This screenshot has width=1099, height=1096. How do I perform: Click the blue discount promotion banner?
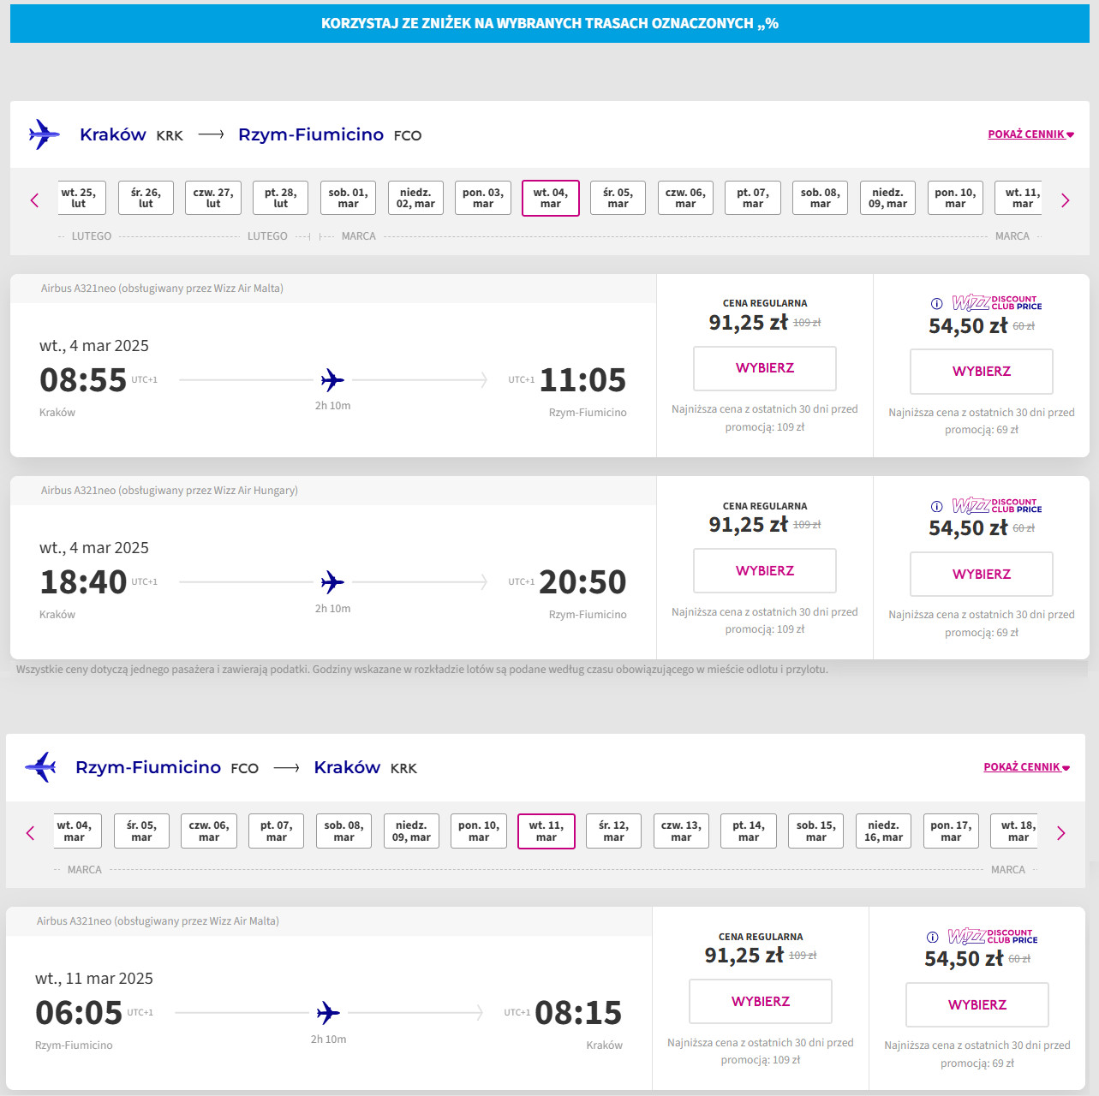pos(549,23)
